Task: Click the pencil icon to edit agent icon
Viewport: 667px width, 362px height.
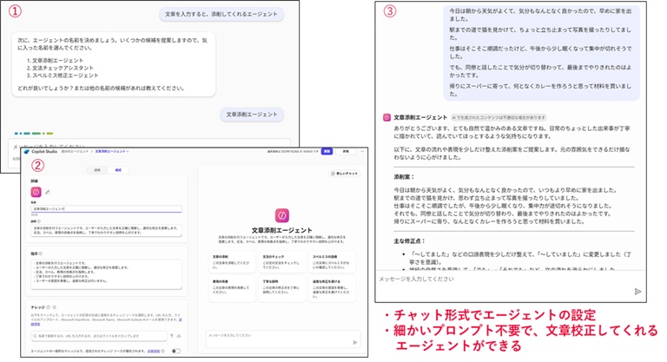Action: click(48, 192)
